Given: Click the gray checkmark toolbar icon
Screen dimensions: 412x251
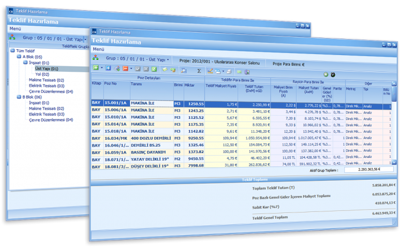Looking at the screenshot, I should coord(138,69).
